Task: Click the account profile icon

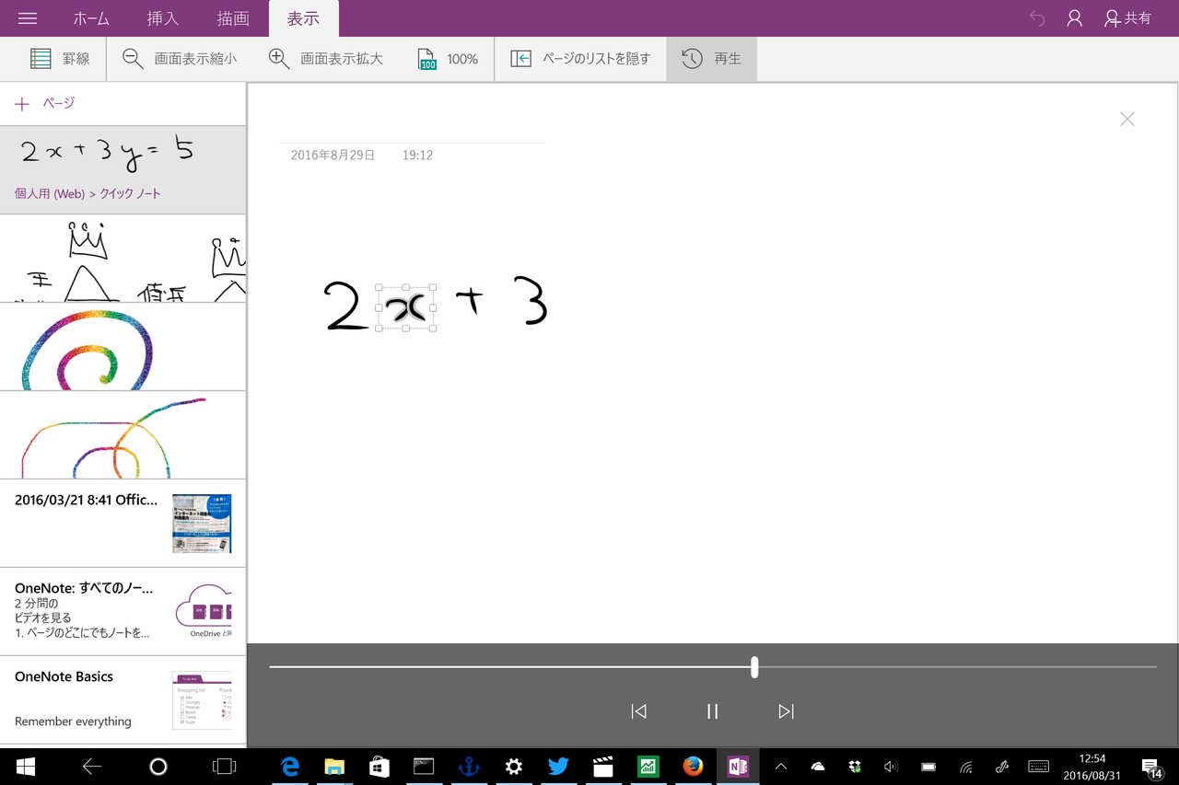Action: [1074, 17]
